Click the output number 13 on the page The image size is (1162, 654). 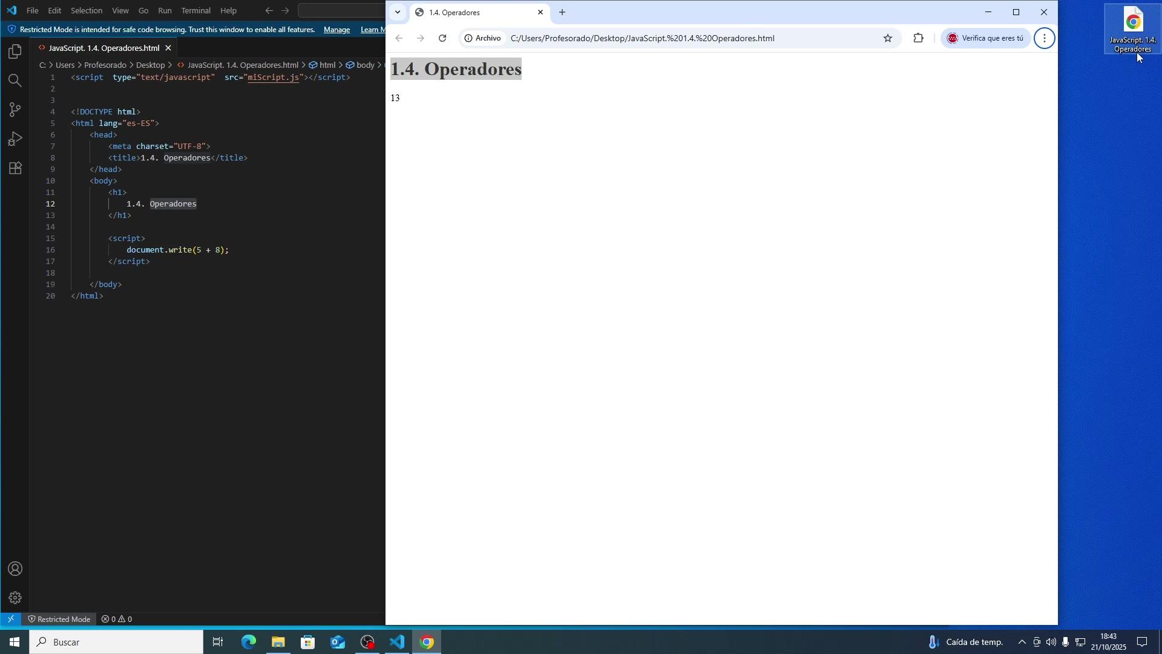tap(395, 98)
